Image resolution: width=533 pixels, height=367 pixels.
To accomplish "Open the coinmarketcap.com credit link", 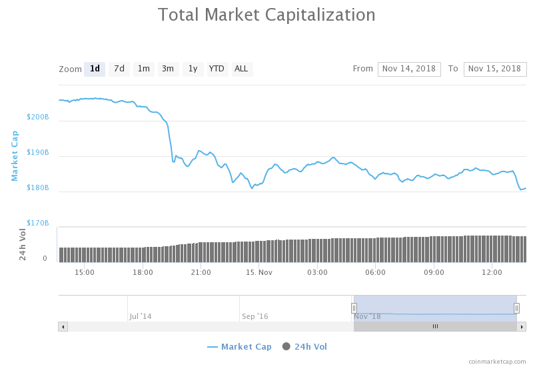I will pyautogui.click(x=497, y=361).
